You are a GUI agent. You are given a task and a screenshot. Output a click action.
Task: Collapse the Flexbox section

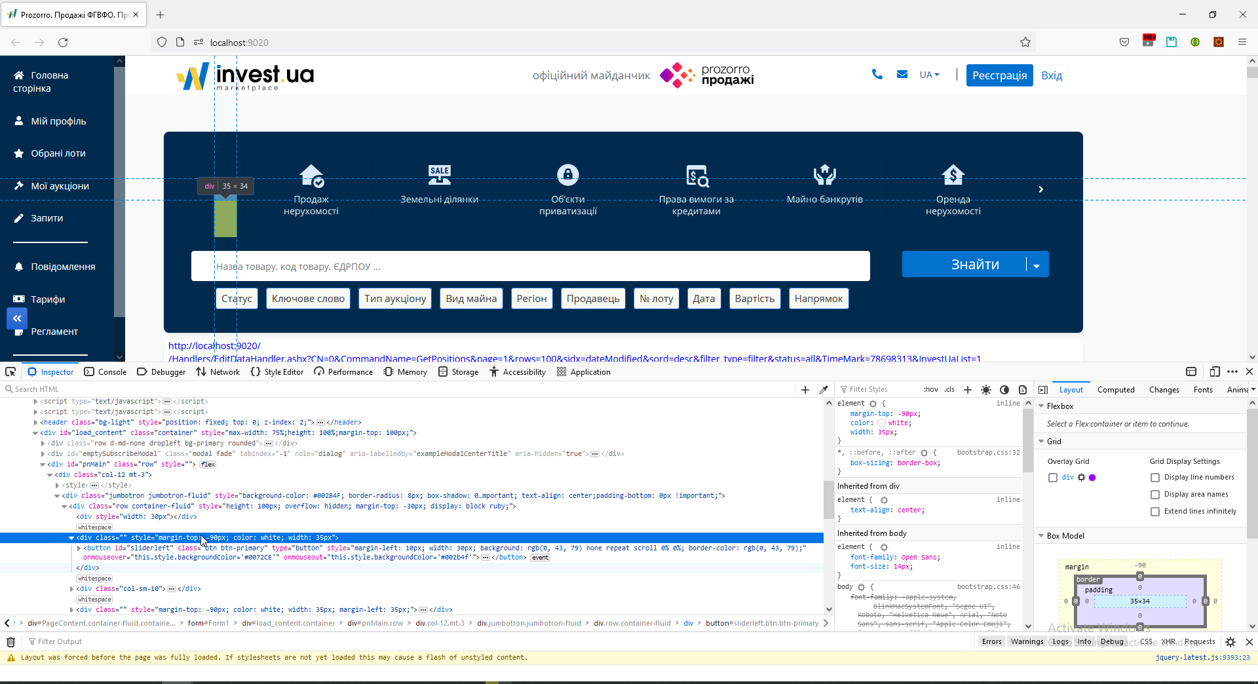click(x=1041, y=406)
